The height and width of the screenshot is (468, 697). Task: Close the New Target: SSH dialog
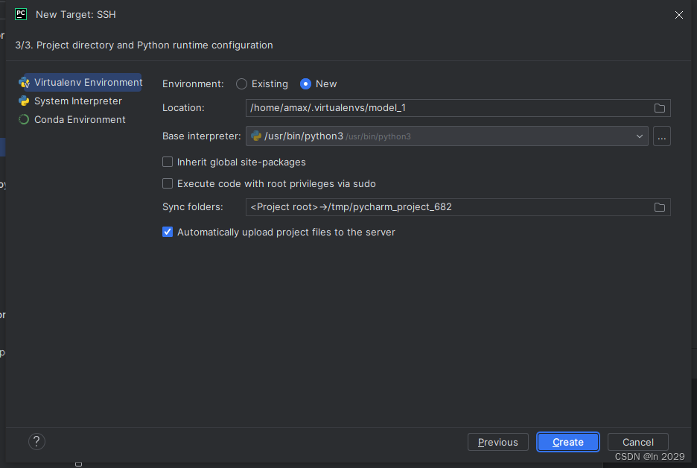tap(679, 15)
